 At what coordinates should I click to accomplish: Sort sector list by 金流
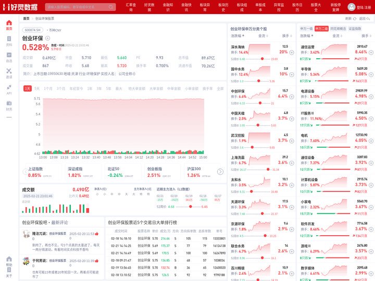click(337, 36)
